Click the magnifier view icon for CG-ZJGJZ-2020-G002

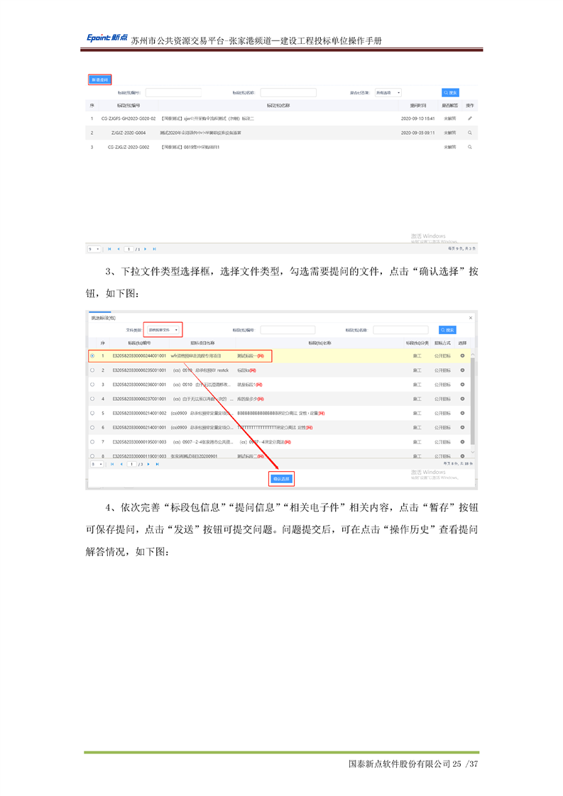470,147
